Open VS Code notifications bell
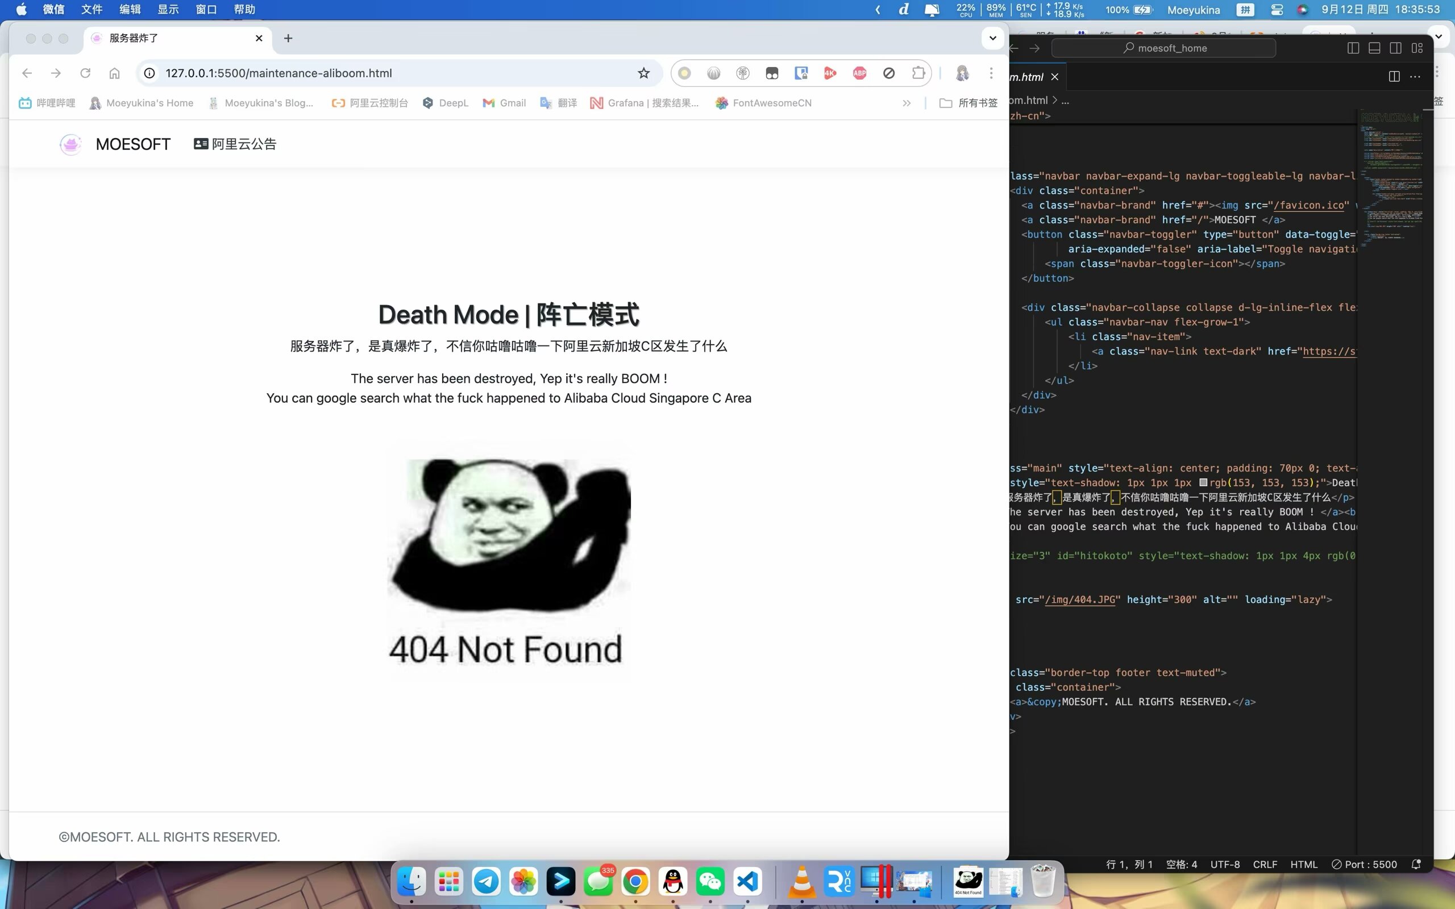Viewport: 1455px width, 909px height. tap(1416, 864)
